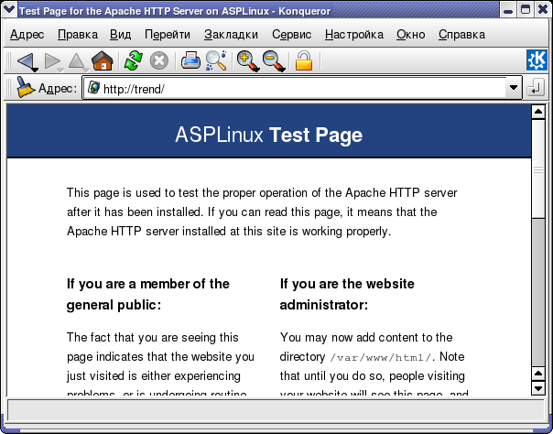Screen dimensions: 553x434
Task: Clear the address bar with broom icon
Action: click(26, 87)
